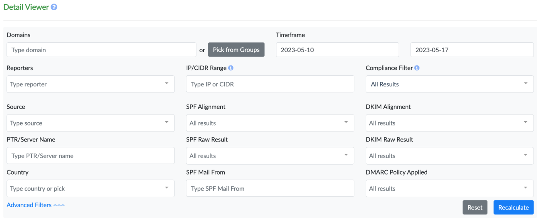Open the DKIM Raw Result dropdown

click(x=449, y=155)
